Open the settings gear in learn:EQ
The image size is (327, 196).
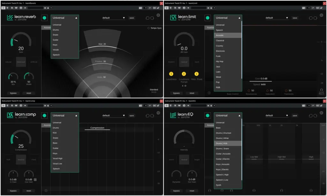click(321, 112)
